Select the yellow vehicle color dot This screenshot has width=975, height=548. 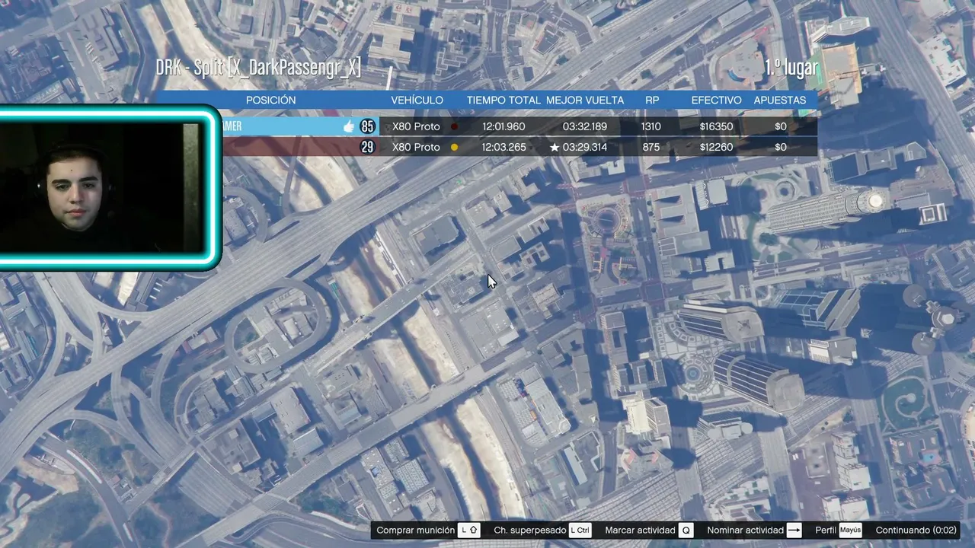(x=455, y=147)
